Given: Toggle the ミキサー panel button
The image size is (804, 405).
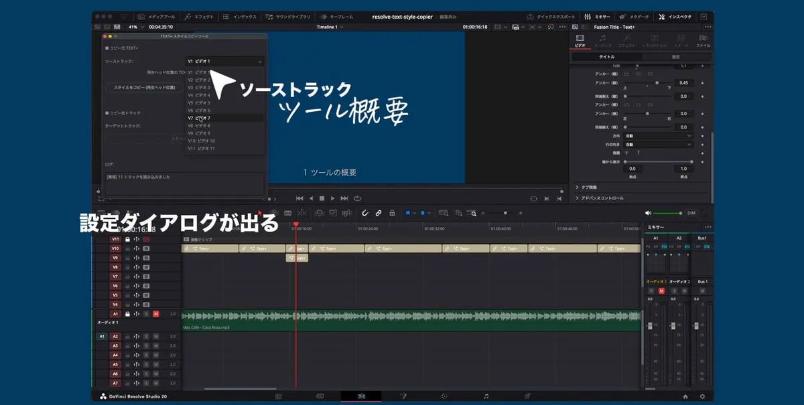Looking at the screenshot, I should (x=597, y=16).
